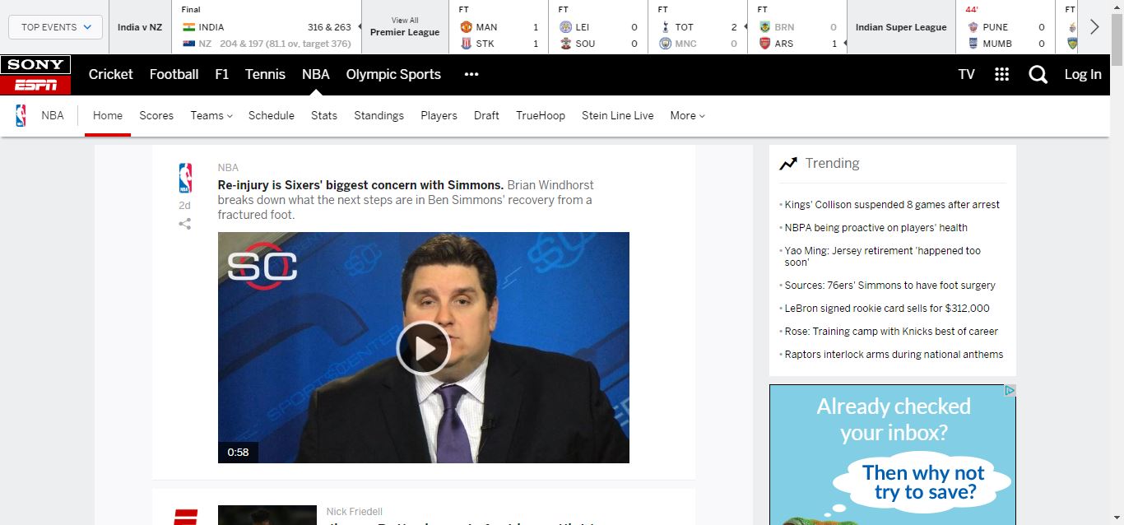Select NBA in the top navigation
The width and height of the screenshot is (1124, 525).
click(316, 74)
